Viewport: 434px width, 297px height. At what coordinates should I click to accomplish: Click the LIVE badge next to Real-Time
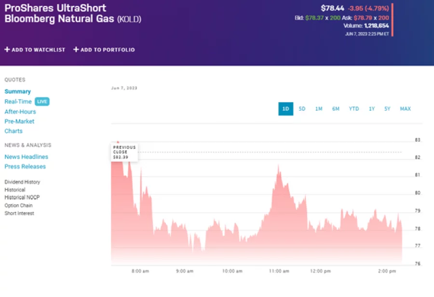point(42,102)
